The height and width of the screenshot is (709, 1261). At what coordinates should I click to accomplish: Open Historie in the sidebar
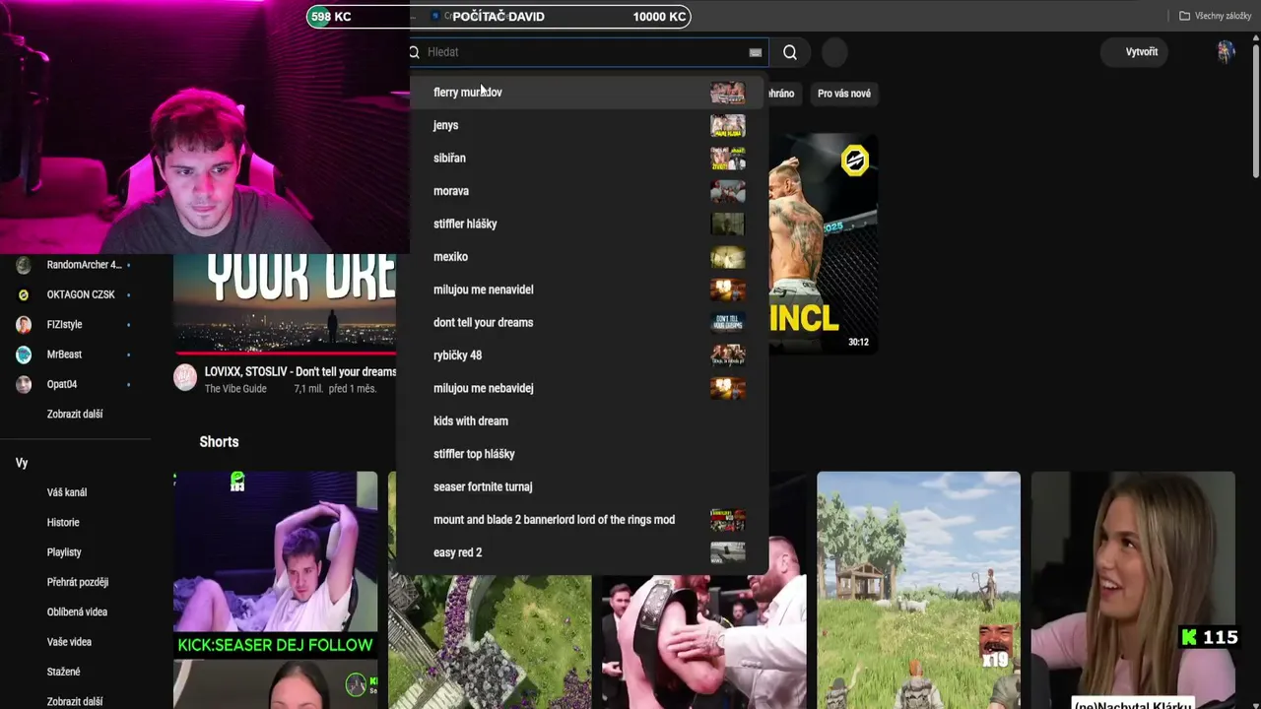(63, 523)
